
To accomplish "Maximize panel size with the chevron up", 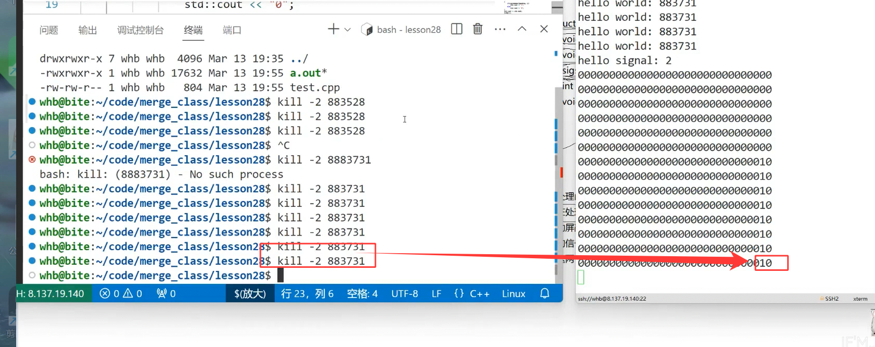I will coord(522,29).
